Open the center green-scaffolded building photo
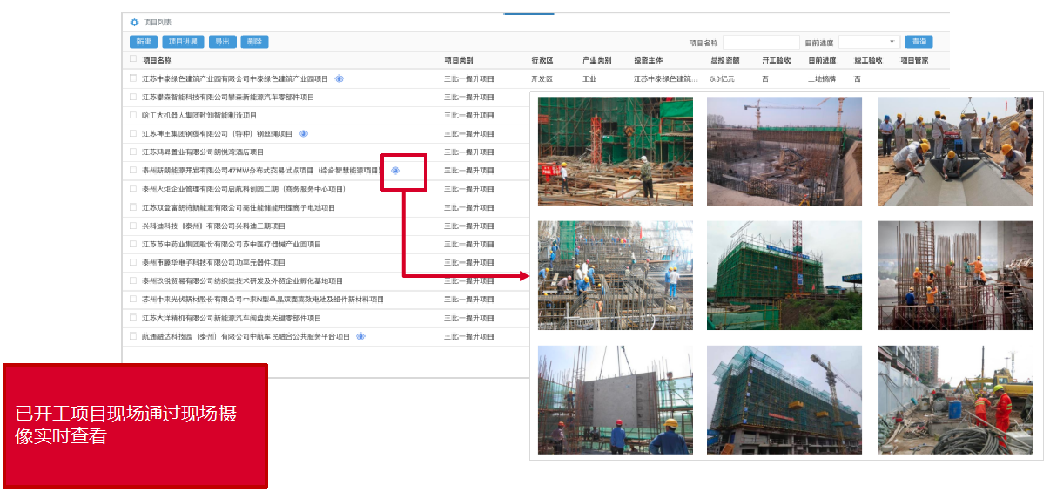 click(784, 275)
